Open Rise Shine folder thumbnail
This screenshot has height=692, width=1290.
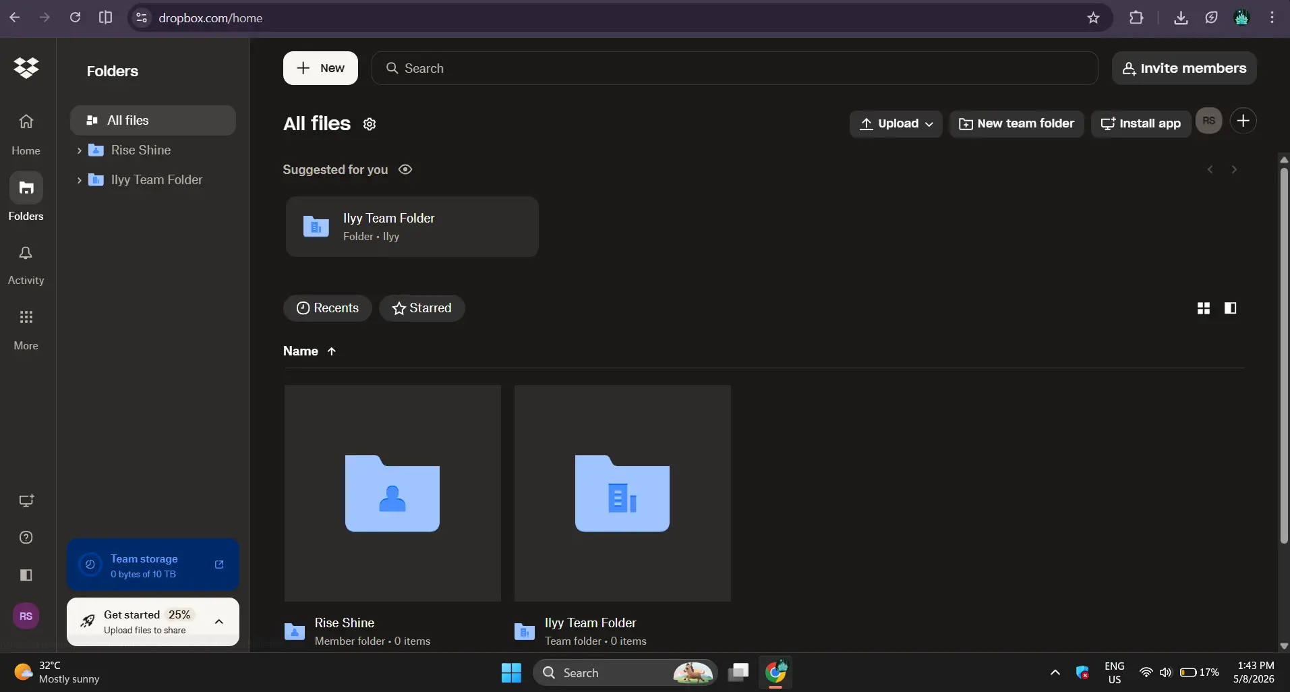392,494
